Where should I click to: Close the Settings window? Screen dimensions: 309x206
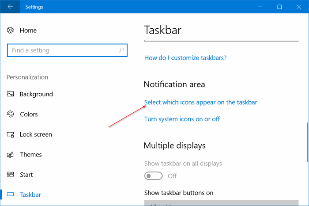pyautogui.click(x=298, y=7)
